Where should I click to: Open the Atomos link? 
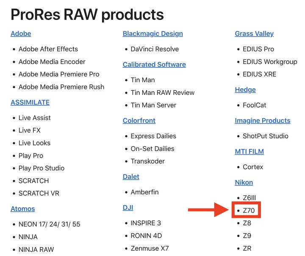pyautogui.click(x=23, y=209)
